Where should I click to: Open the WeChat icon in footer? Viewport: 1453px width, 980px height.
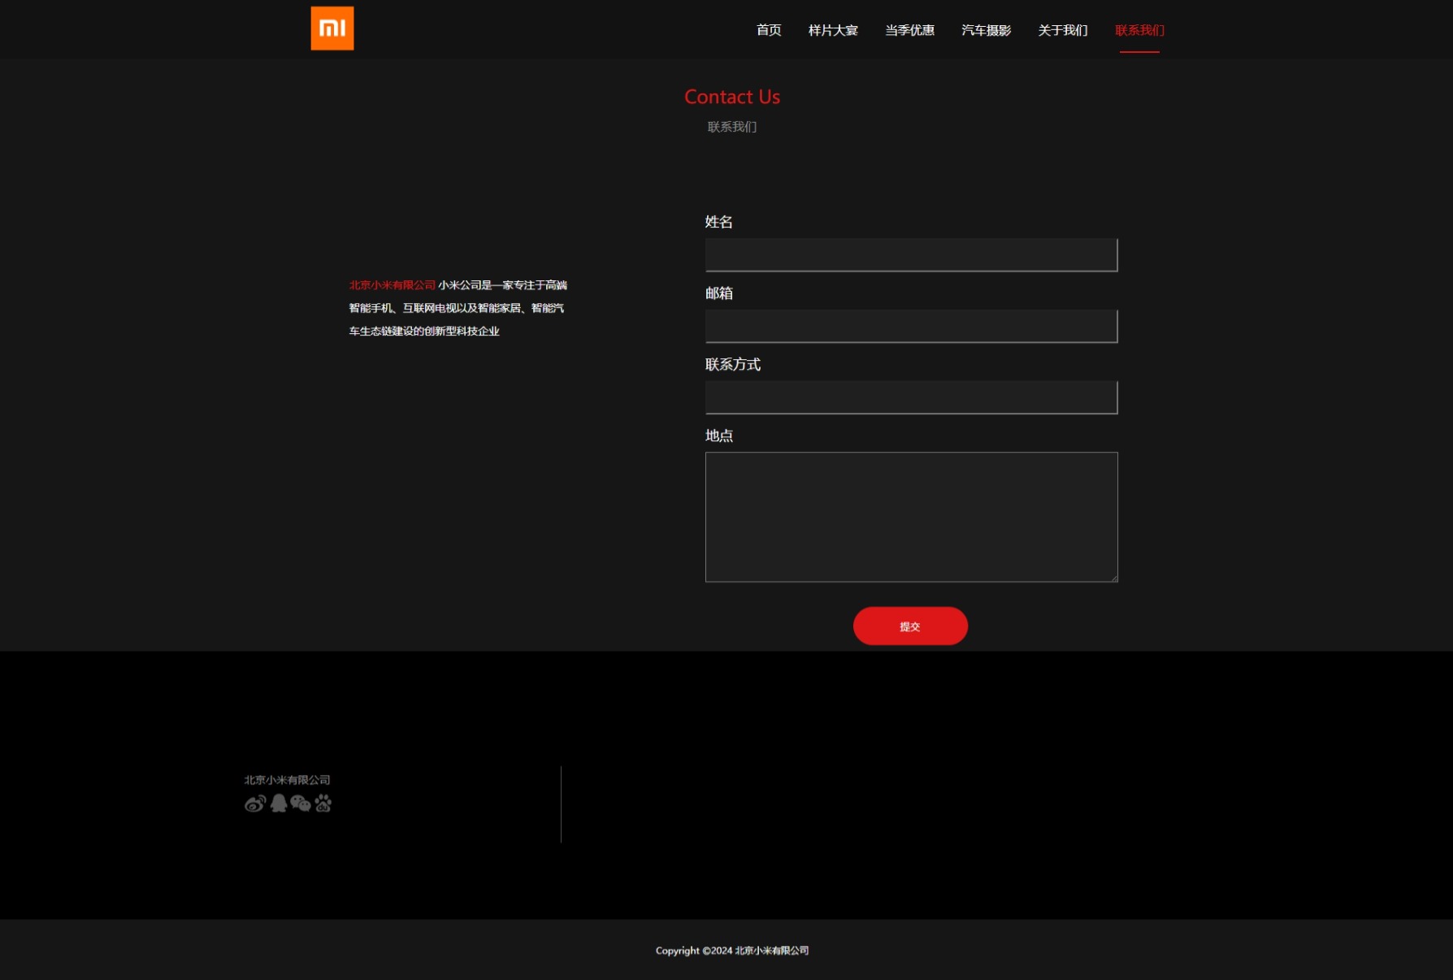click(301, 804)
